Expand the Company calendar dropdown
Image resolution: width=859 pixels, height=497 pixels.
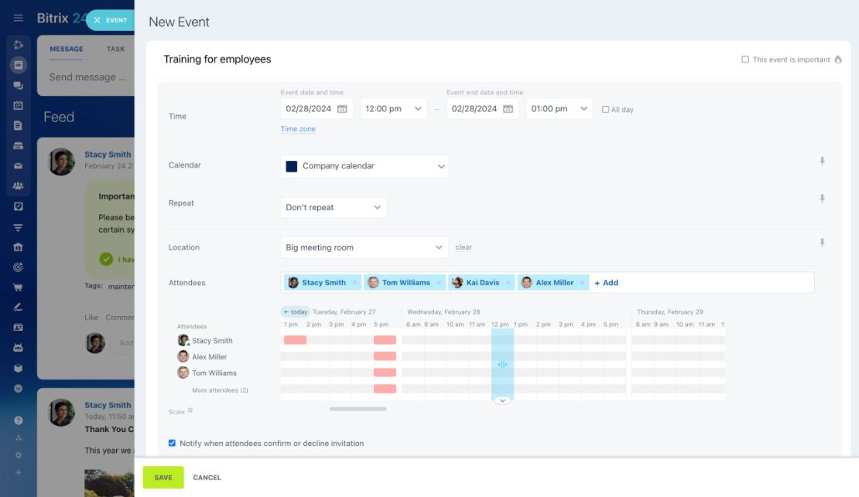click(364, 166)
